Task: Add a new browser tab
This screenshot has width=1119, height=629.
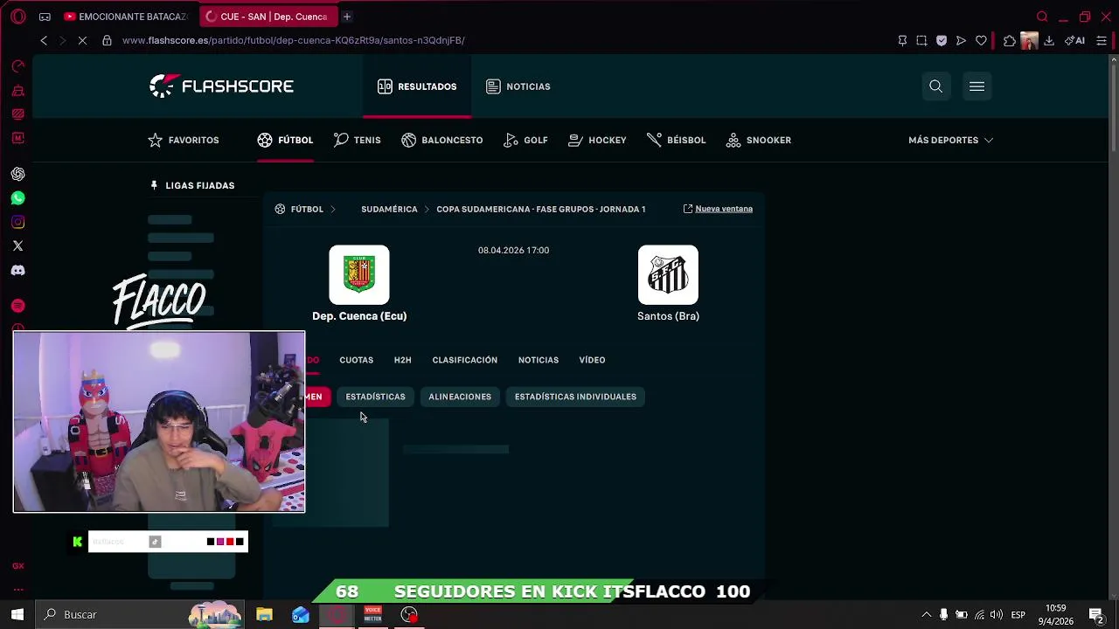Action: pos(346,17)
